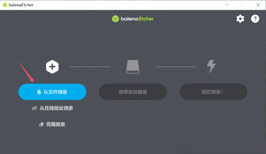266x154 pixels.
Task: Click the plus hexagon image source icon
Action: 52,67
